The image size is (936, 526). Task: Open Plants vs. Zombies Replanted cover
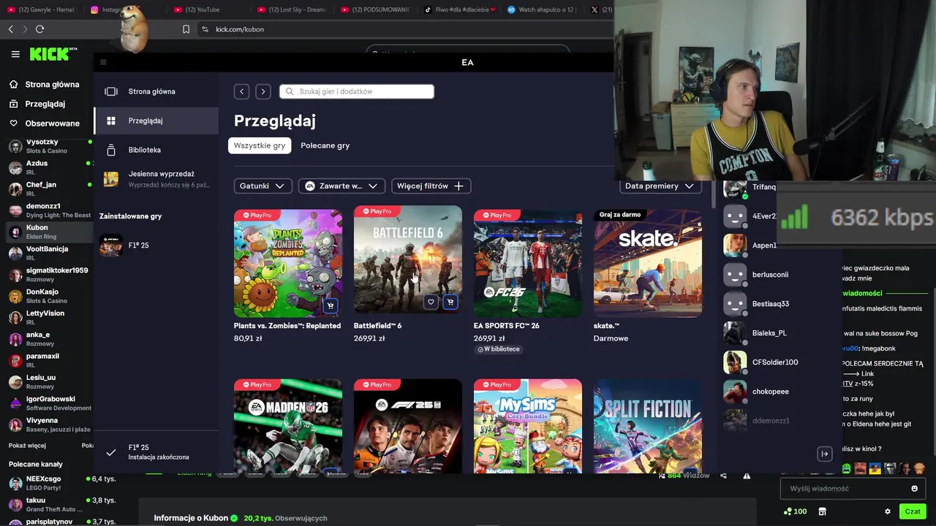pyautogui.click(x=287, y=263)
